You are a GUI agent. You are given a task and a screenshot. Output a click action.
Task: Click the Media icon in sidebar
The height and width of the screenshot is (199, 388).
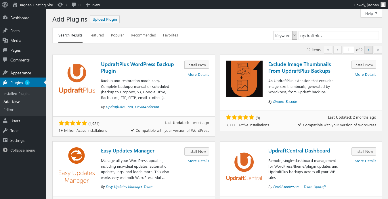coord(5,40)
